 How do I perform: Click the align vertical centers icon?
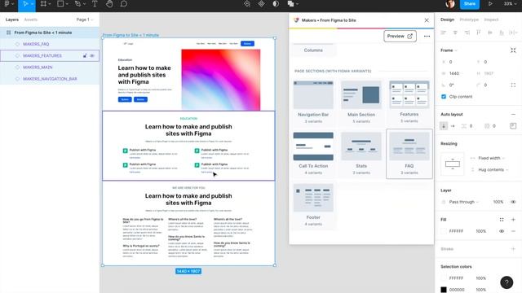pos(490,33)
